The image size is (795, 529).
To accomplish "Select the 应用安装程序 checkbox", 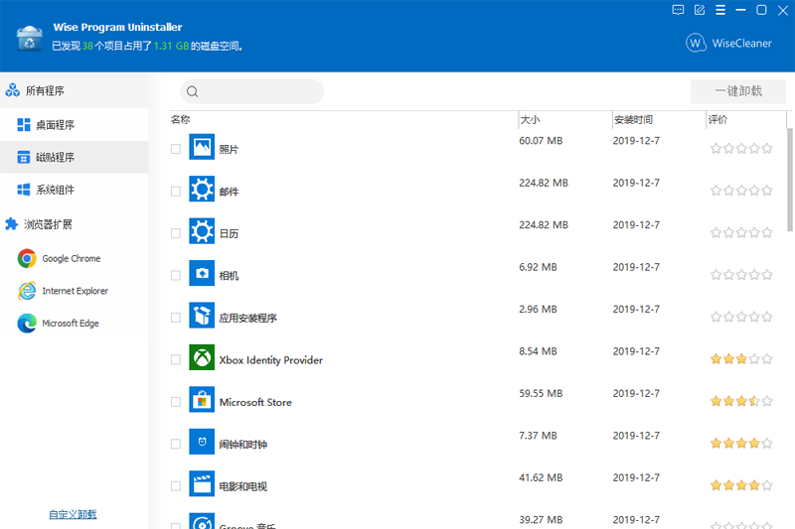I will (x=176, y=318).
